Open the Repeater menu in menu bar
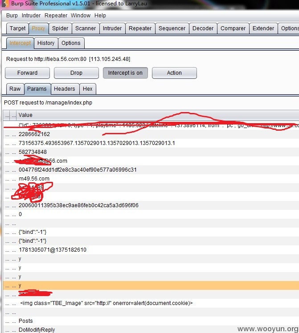Viewport: 299px width, 333px height. pyautogui.click(x=56, y=16)
